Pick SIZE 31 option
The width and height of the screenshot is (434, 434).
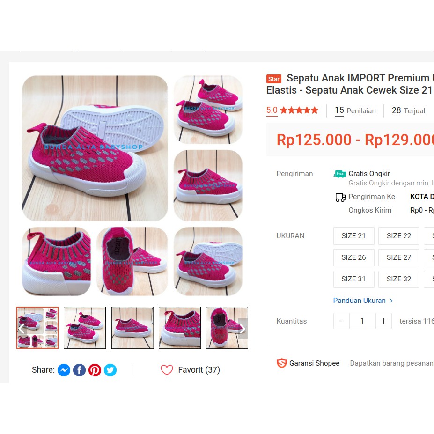pos(354,279)
